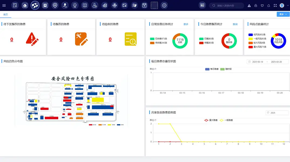This screenshot has height=162, width=290.
Task: Click the 0 count under 待验收的隐患
Action: tap(110, 40)
